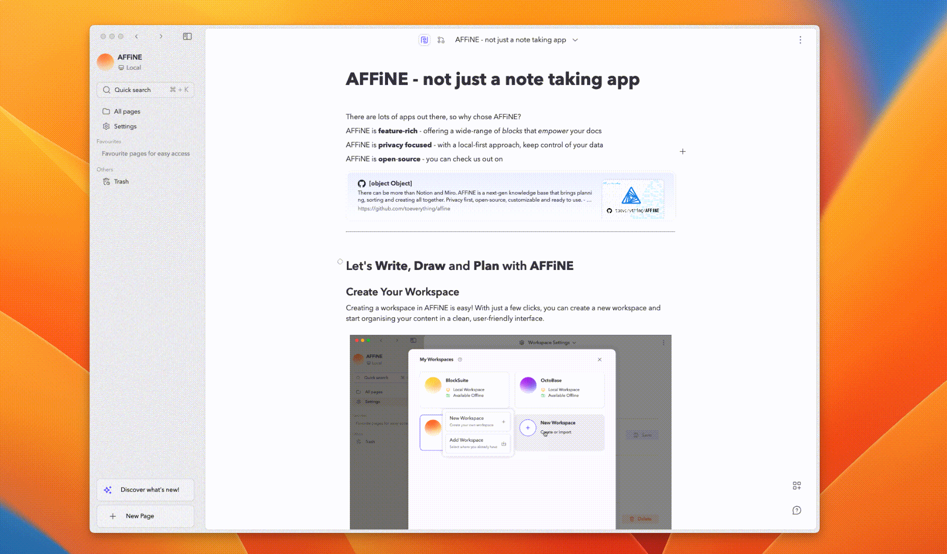The image size is (947, 554).
Task: Click the main page title heading
Action: point(493,79)
